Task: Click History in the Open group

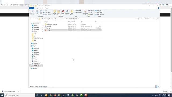Action: coord(91,15)
